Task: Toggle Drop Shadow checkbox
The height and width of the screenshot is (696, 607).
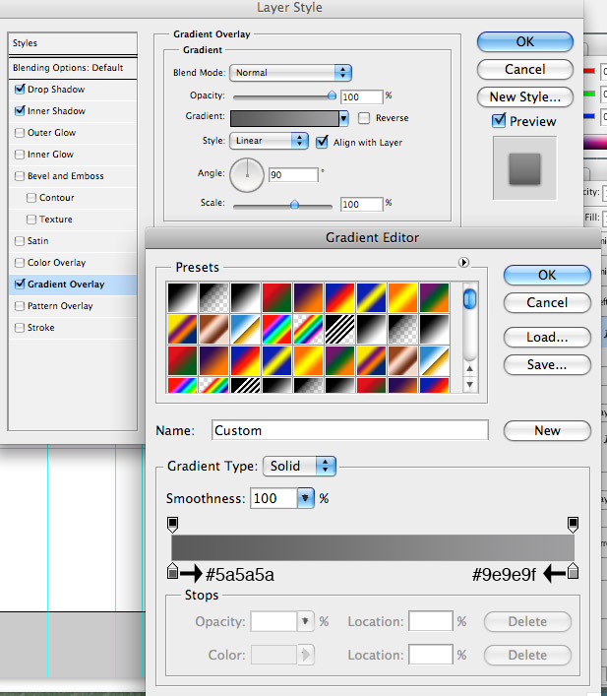Action: pyautogui.click(x=20, y=89)
